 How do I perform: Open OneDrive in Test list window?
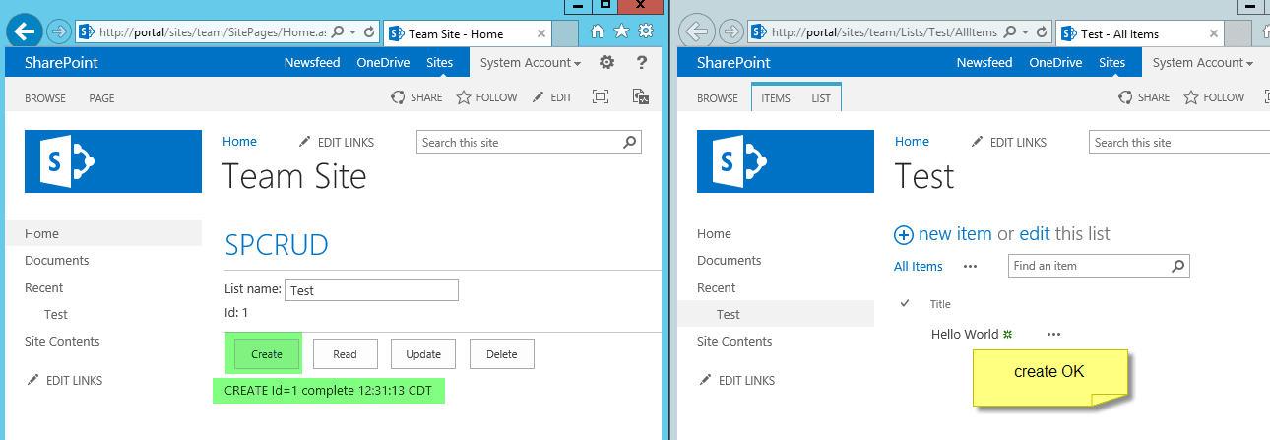click(x=1055, y=62)
